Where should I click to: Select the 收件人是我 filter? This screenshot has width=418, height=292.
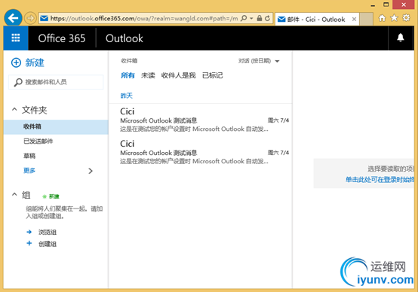click(x=178, y=75)
